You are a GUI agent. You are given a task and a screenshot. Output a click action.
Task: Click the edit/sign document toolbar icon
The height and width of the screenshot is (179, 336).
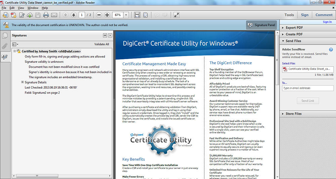(22, 15)
